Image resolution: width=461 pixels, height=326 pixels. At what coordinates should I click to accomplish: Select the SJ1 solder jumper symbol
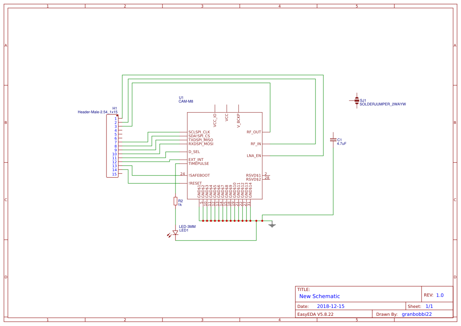(357, 101)
